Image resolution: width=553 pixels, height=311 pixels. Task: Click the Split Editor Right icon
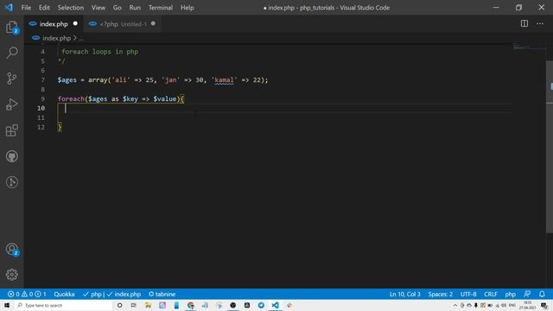524,23
